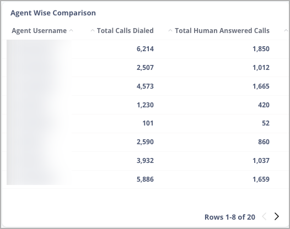Click the partially hidden column sort caret
Viewport: 290px width, 229px height.
(x=286, y=31)
